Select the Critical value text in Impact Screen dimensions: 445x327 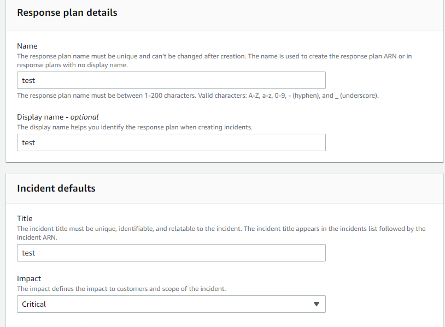click(x=34, y=304)
